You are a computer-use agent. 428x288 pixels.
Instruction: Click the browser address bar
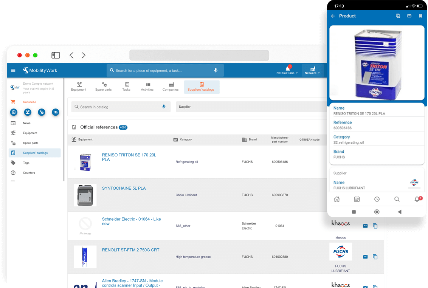point(199,56)
